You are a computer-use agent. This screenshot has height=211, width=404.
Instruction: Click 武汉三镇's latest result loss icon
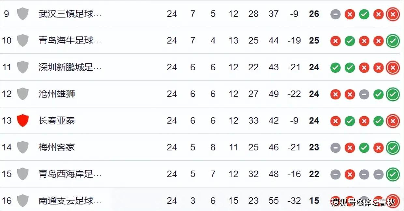(x=393, y=14)
